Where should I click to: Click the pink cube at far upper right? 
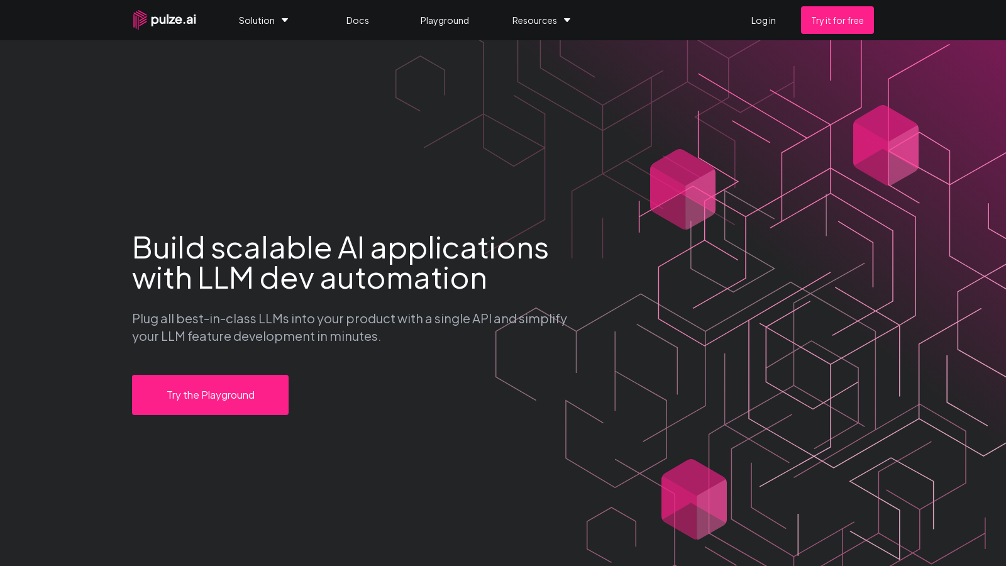click(885, 145)
